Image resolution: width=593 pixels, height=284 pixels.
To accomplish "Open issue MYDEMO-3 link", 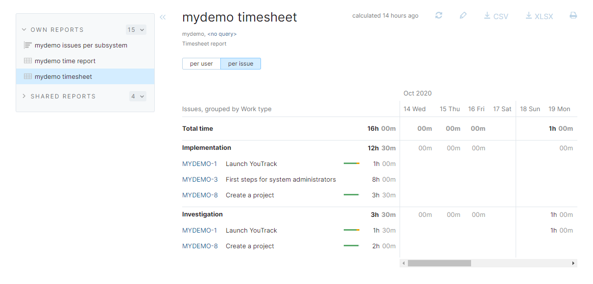I will (x=200, y=179).
